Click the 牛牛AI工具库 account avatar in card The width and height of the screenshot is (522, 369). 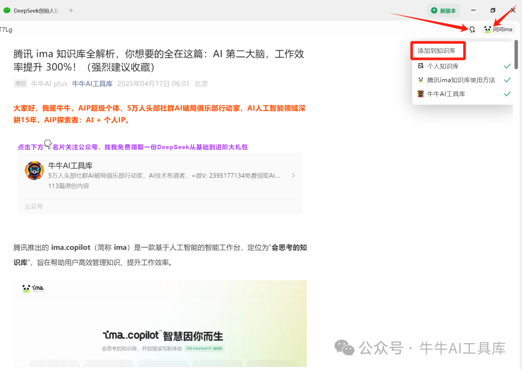click(34, 170)
